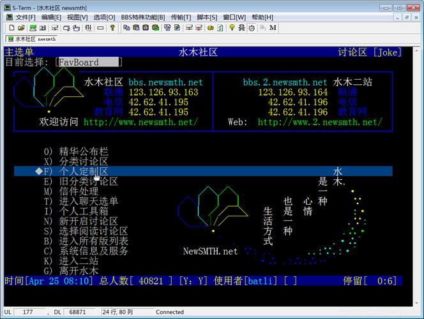
Task: Restore the inner document window
Action: click(406, 18)
